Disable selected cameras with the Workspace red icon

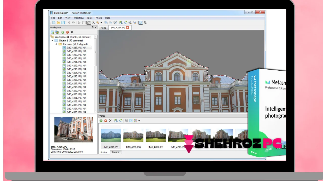coord(67,32)
